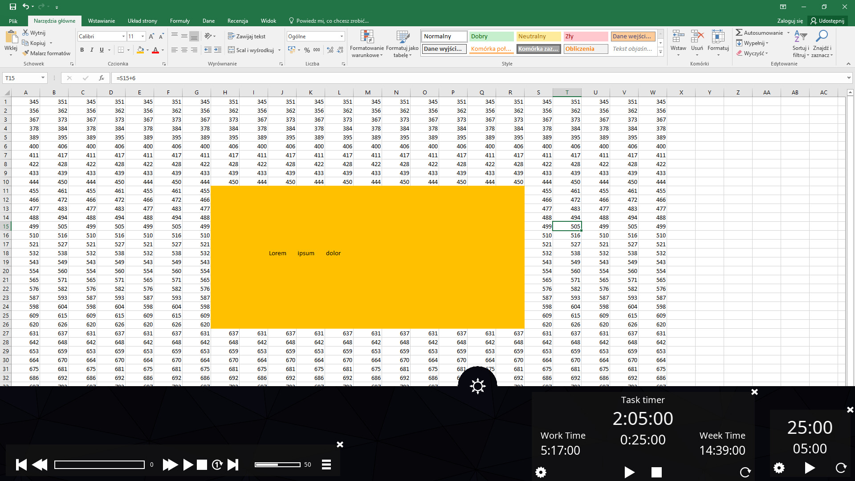Open the Wstawianie tab
This screenshot has height=481, width=855.
click(x=101, y=20)
